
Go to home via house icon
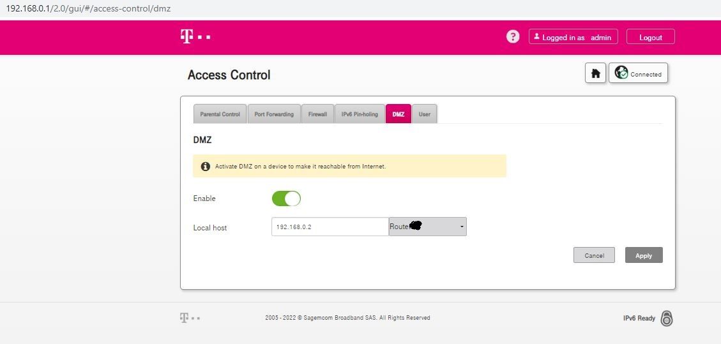click(595, 73)
